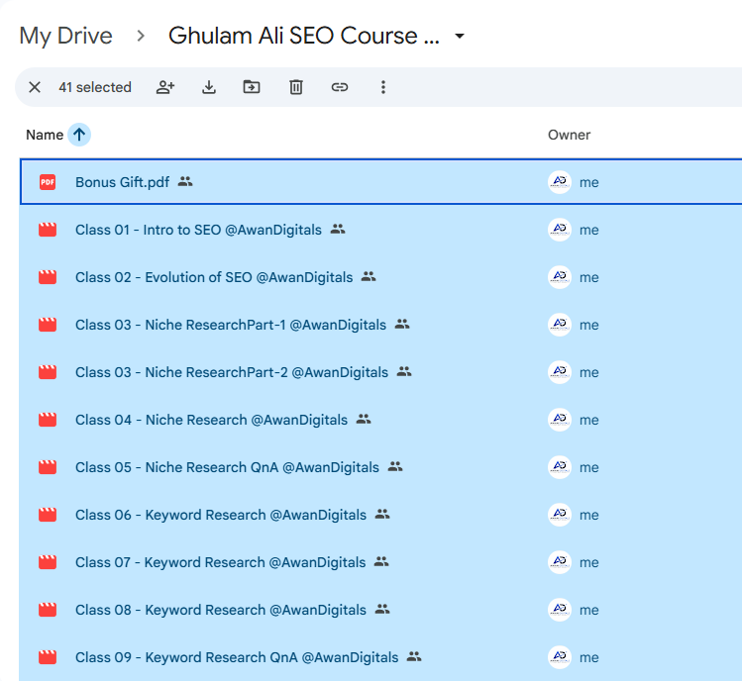Select Class 07 - Keyword Research file

[x=221, y=562]
